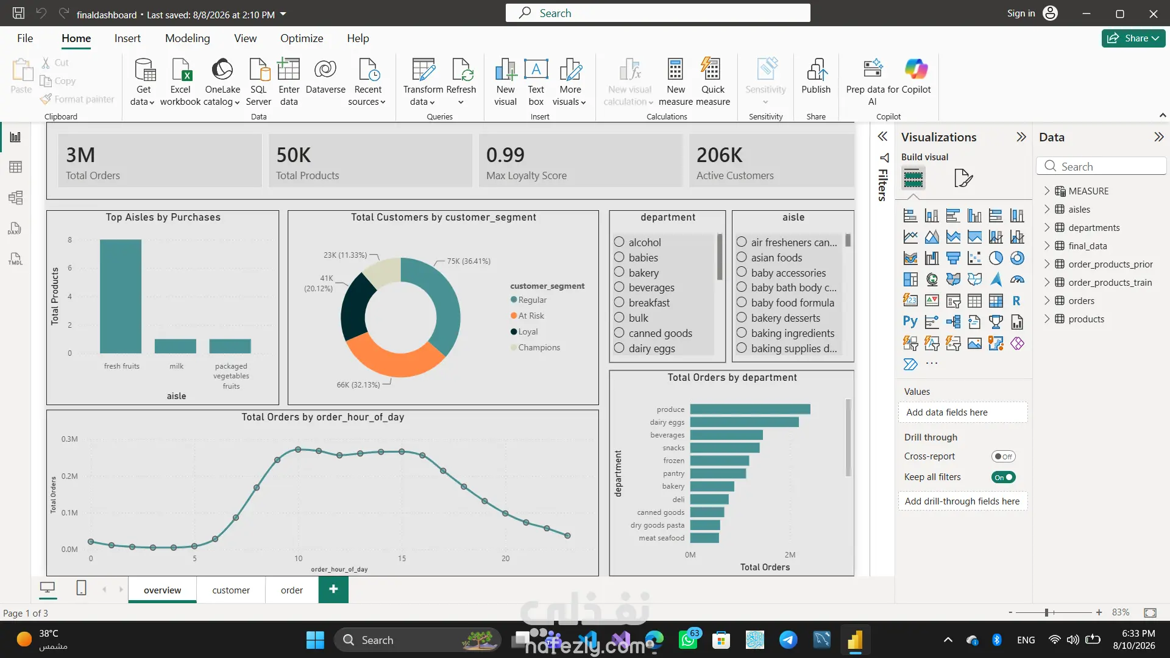Create a Quick measure
This screenshot has width=1170, height=658.
[x=712, y=82]
